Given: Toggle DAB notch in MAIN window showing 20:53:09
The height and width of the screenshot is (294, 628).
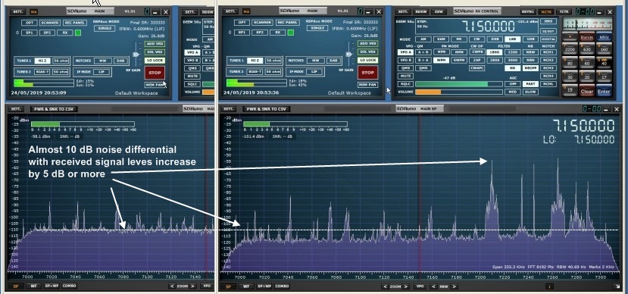Looking at the screenshot, I should (x=120, y=61).
